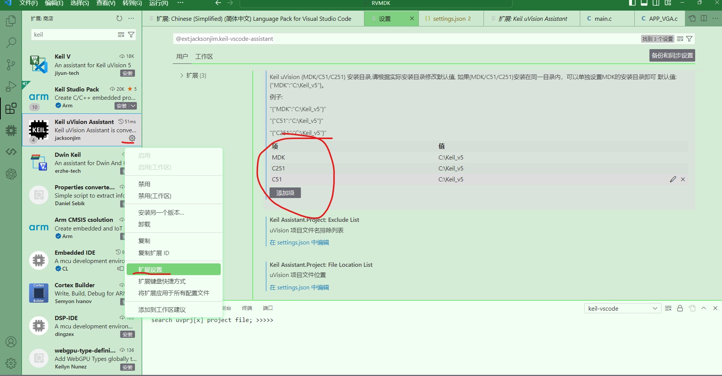
Task: Switch to 工作区 settings scope
Action: coord(204,56)
